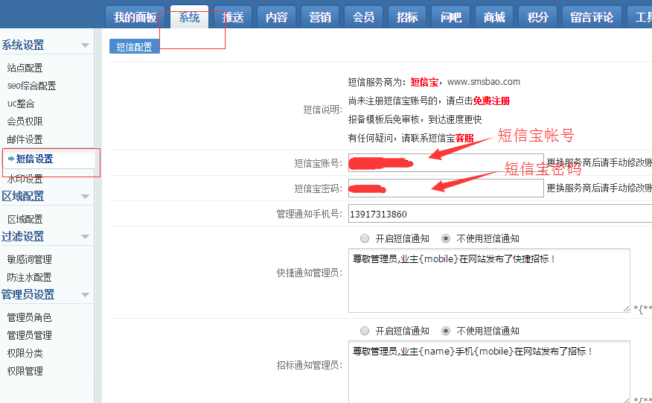The image size is (652, 403).
Task: Choose 不使用短信通知 for 招标通知管理员
Action: click(x=446, y=331)
